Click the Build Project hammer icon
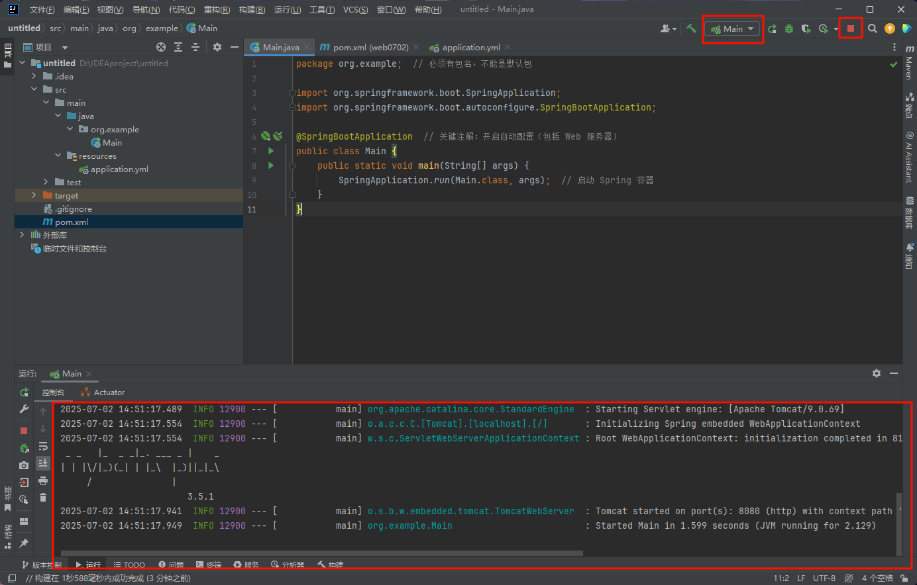Viewport: 917px width, 585px height. point(691,28)
